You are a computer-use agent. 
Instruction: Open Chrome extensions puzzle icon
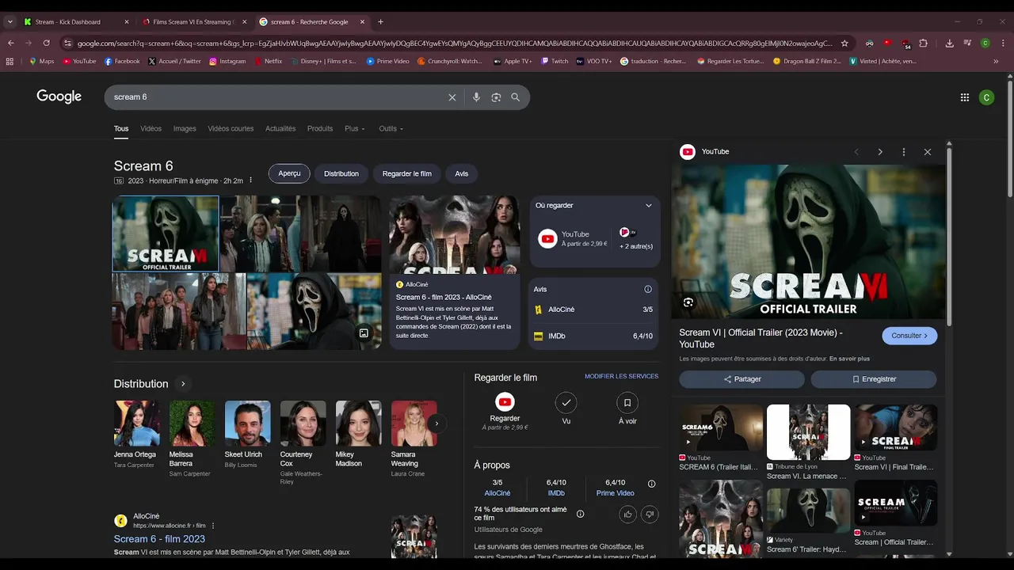[x=923, y=43]
